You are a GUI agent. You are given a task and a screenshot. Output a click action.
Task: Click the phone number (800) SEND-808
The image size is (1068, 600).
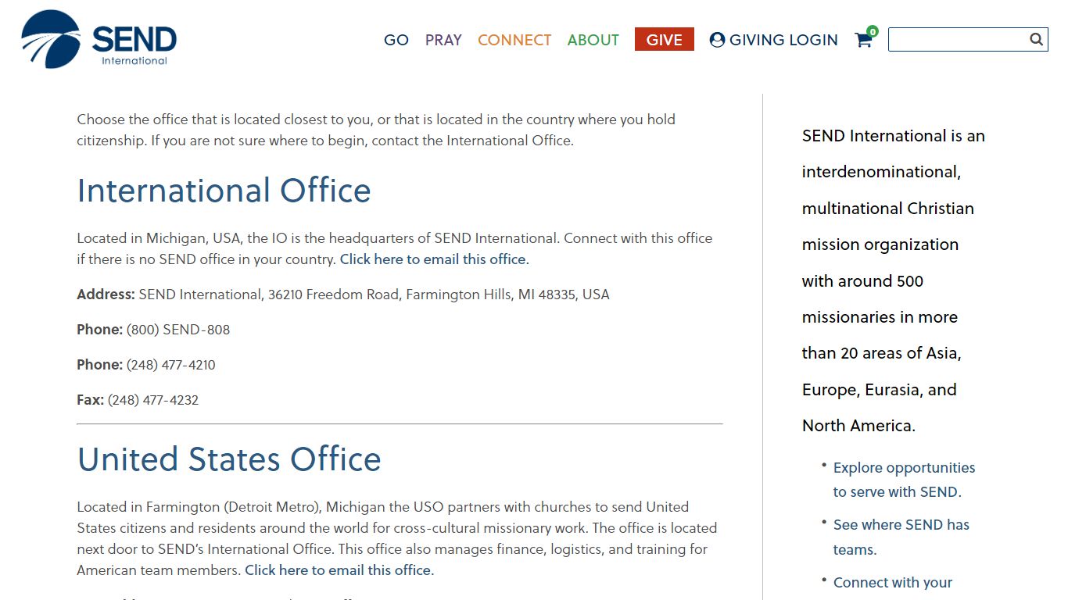tap(178, 330)
